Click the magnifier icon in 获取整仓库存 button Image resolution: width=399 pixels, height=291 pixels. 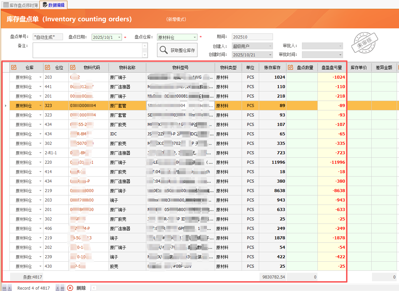coord(163,49)
